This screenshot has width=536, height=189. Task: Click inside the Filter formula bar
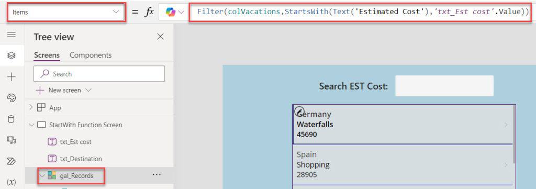pyautogui.click(x=361, y=12)
